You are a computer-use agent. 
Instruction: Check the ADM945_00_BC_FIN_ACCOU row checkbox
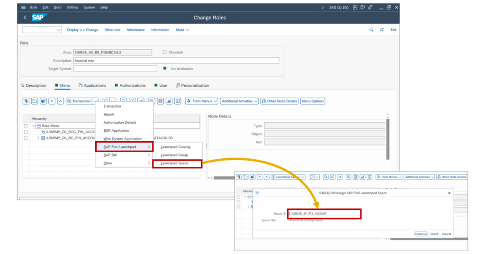click(26, 138)
